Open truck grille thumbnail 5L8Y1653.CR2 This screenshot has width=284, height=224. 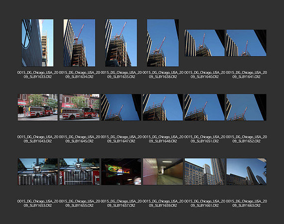pyautogui.click(x=38, y=172)
